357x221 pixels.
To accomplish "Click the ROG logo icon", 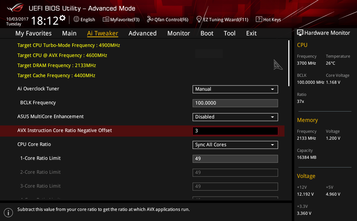I will (15, 8).
